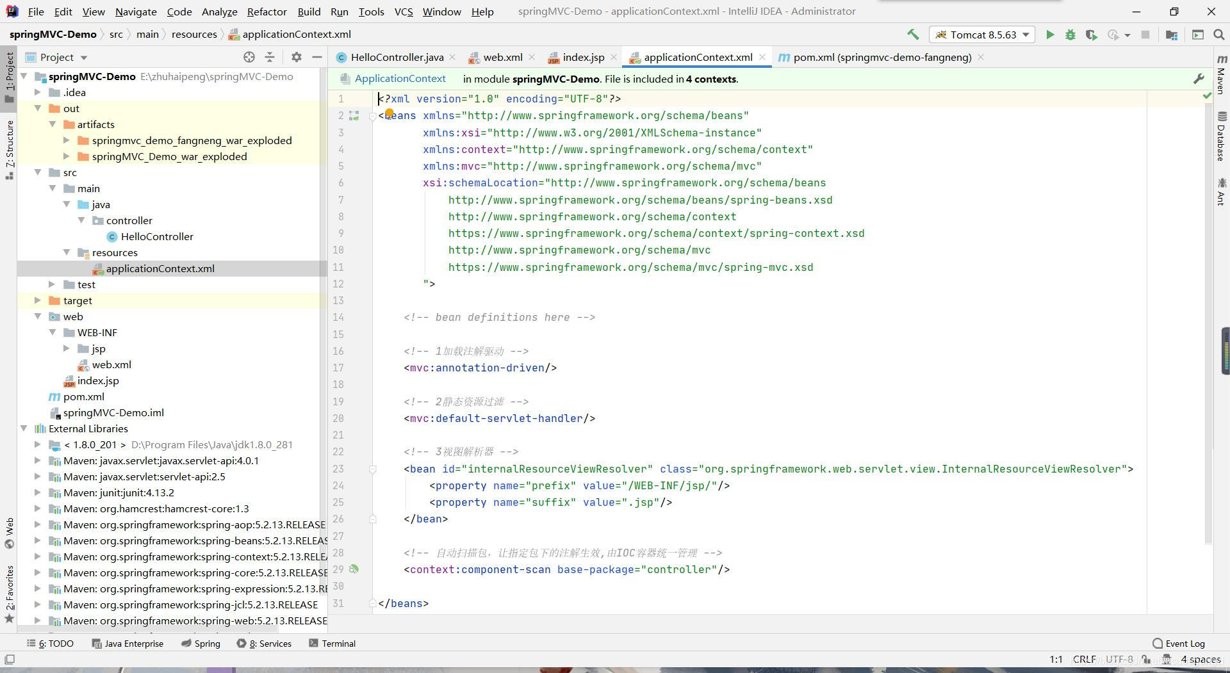Collapse all nodes in Project panel
Image resolution: width=1230 pixels, height=673 pixels.
[270, 57]
